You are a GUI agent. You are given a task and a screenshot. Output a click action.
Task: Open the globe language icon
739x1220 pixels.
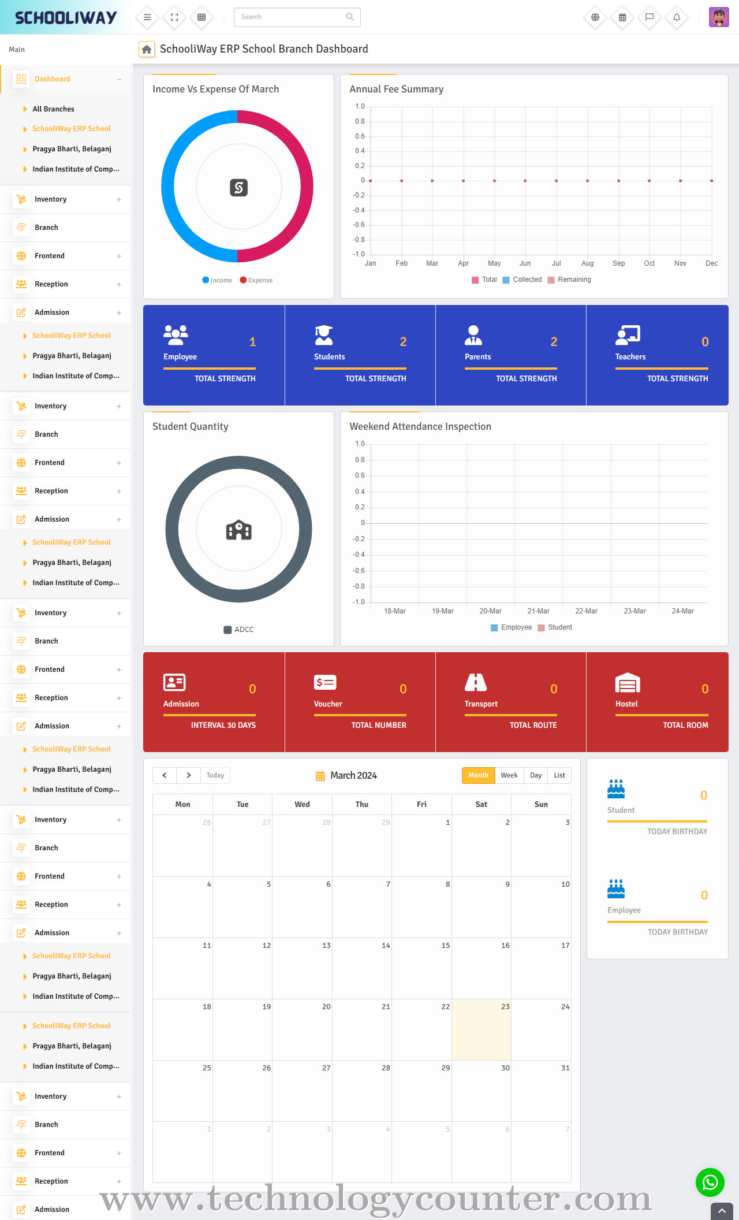(595, 17)
